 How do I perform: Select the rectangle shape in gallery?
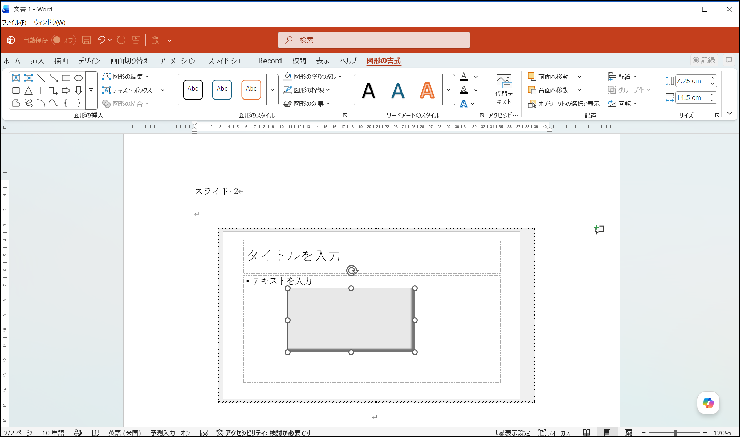(66, 78)
